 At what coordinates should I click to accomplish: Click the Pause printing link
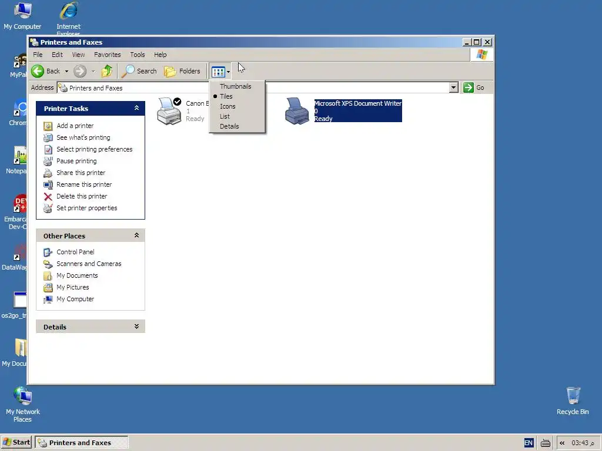tap(76, 161)
